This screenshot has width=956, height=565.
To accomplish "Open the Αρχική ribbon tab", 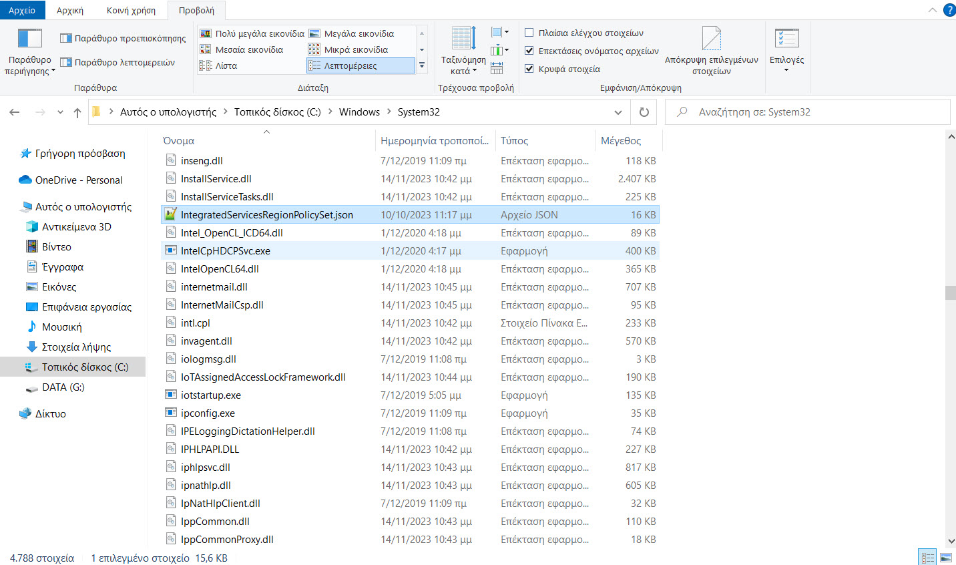I will [x=70, y=10].
